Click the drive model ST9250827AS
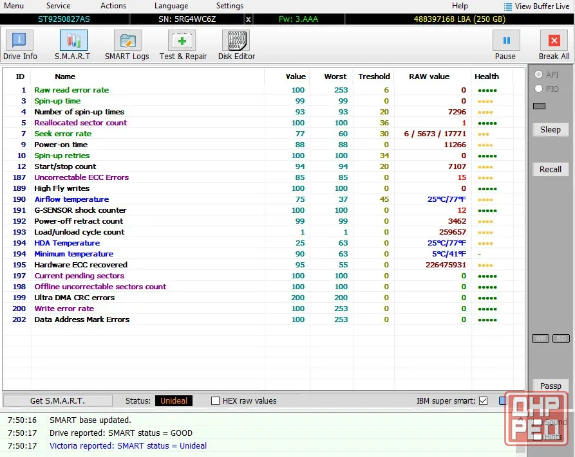Screen dimensions: 575x457 click(x=64, y=19)
